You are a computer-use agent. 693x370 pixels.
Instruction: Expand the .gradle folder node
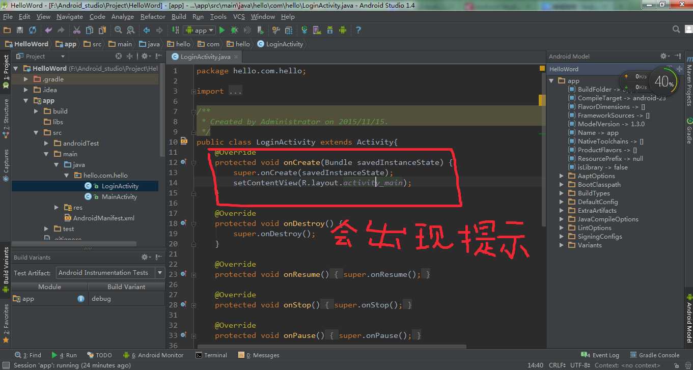coord(26,79)
